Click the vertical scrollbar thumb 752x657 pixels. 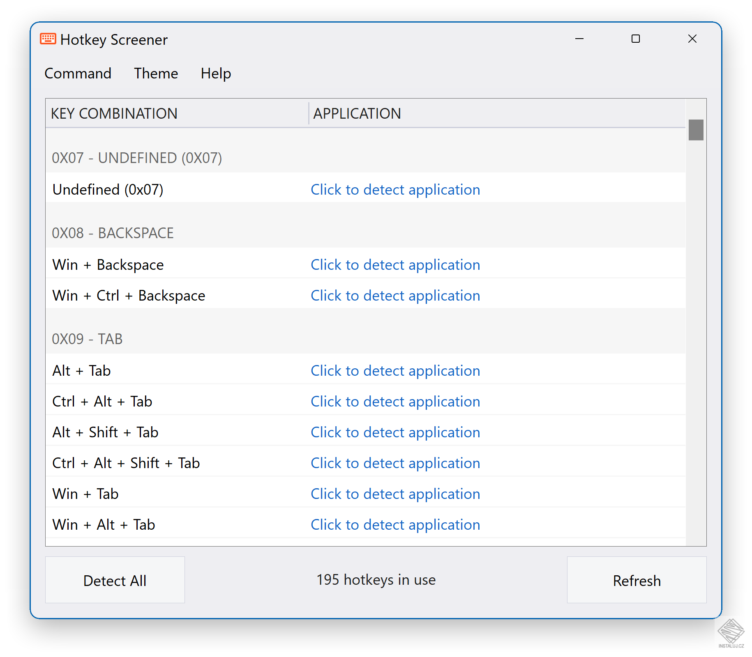696,130
